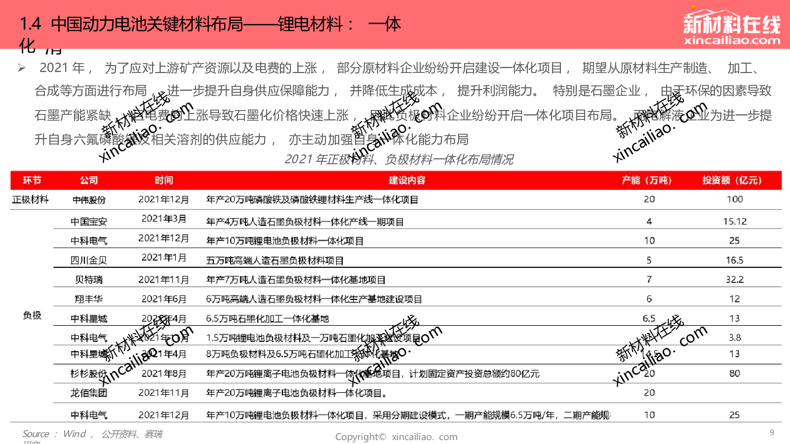The width and height of the screenshot is (790, 444).
Task: Click the 杉杉股份 project description mentioning 80亿元
Action: pos(373,373)
